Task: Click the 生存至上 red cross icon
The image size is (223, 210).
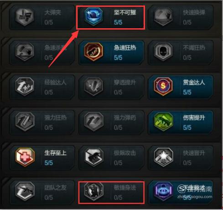Action: tap(25, 157)
